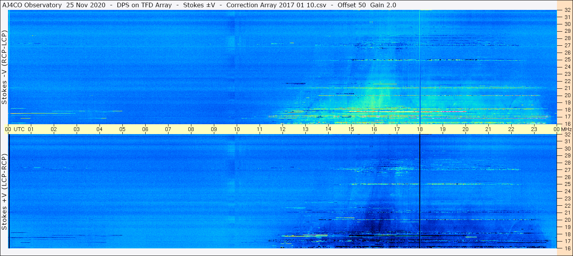Click the "Gain 2.0" value in header
This screenshot has width=573, height=256.
point(383,5)
